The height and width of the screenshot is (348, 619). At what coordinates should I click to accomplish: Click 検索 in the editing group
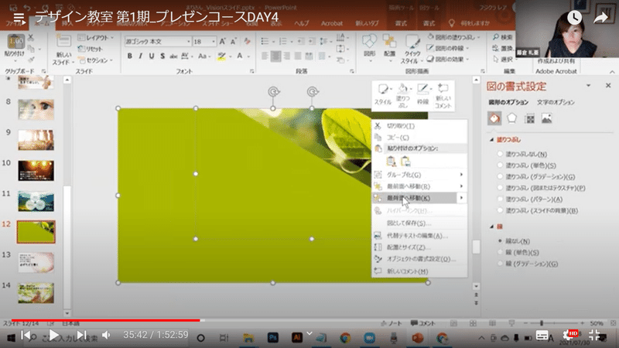tap(502, 37)
